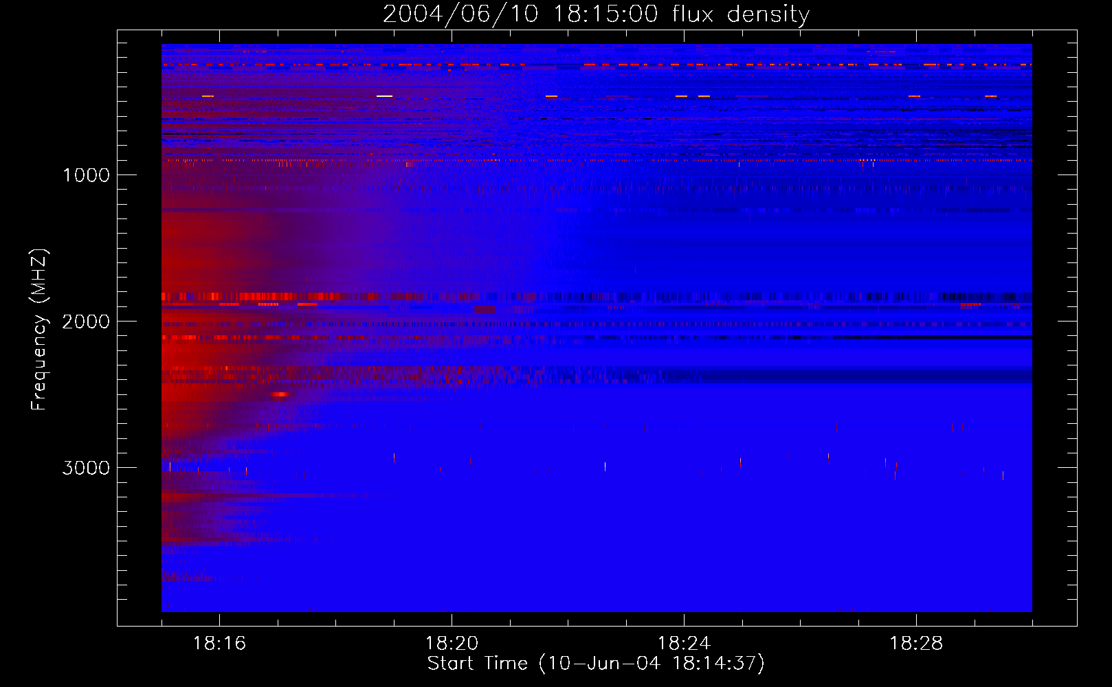The height and width of the screenshot is (687, 1112).
Task: Click the 3000 frequency tick label
Action: [x=86, y=468]
